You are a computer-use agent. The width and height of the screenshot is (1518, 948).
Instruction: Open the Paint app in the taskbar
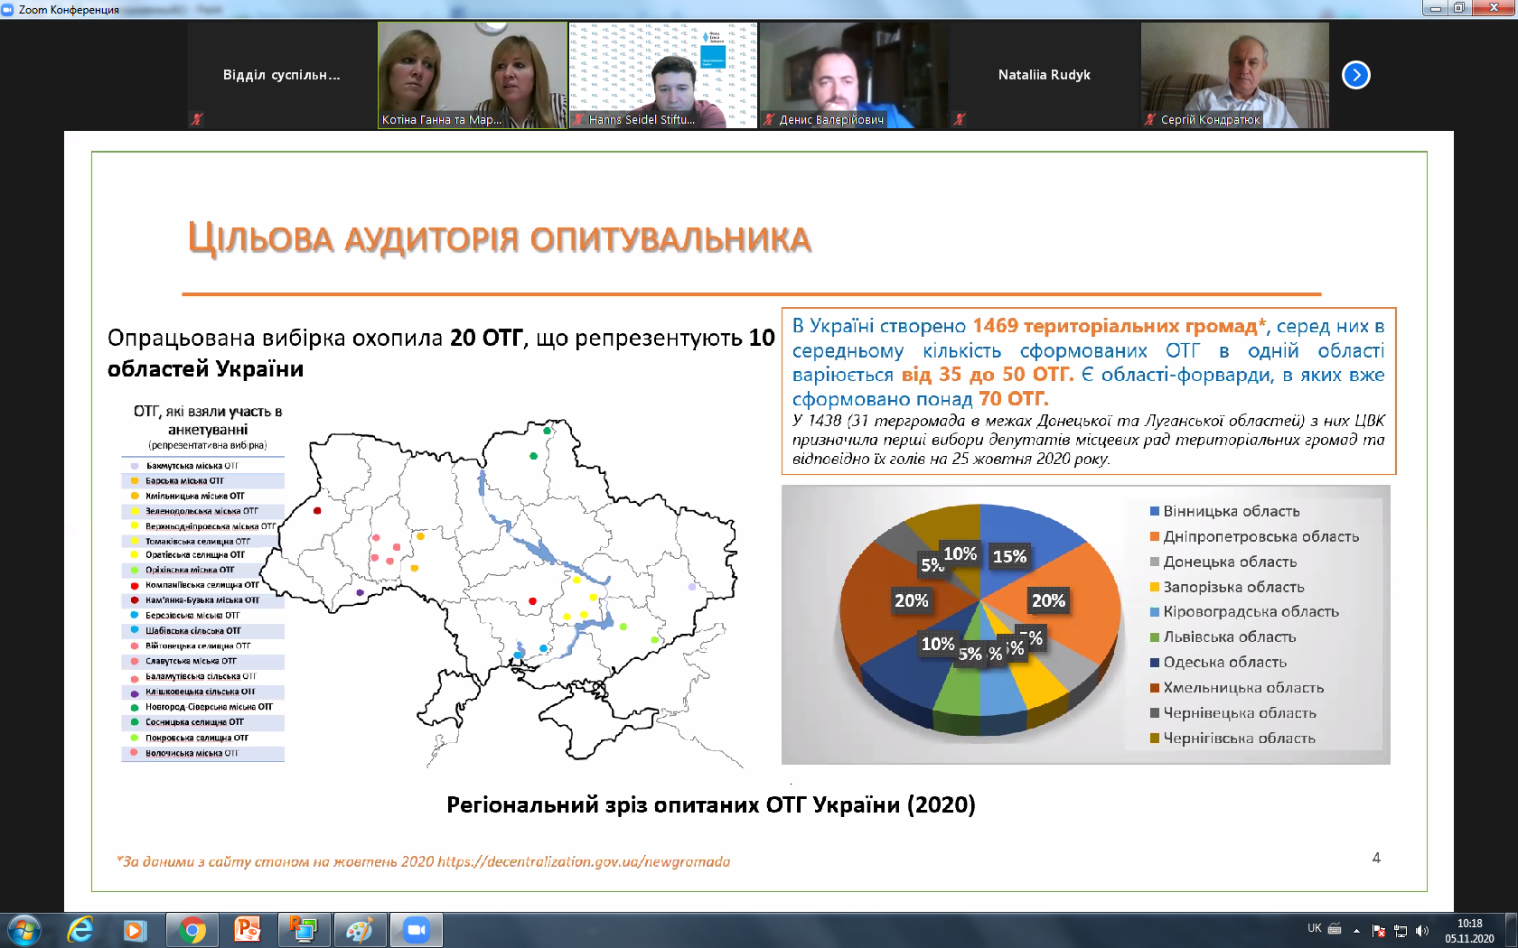360,929
